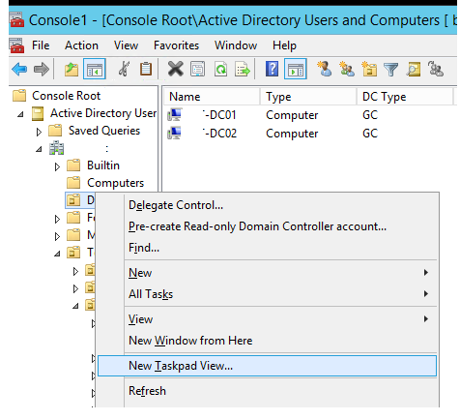
Task: Select Saved Queries tree item
Action: coord(104,131)
